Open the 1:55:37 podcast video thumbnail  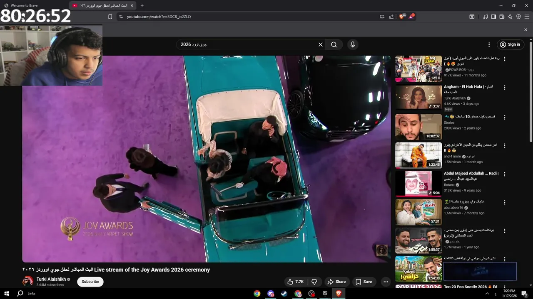418,240
